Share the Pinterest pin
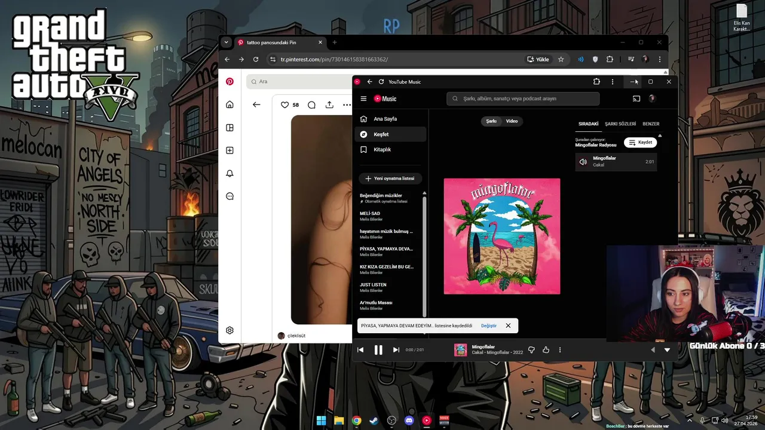 329,105
